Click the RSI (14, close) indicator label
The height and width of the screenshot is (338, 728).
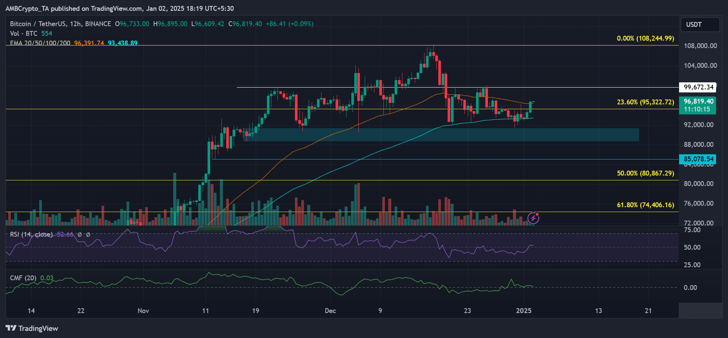click(x=31, y=234)
